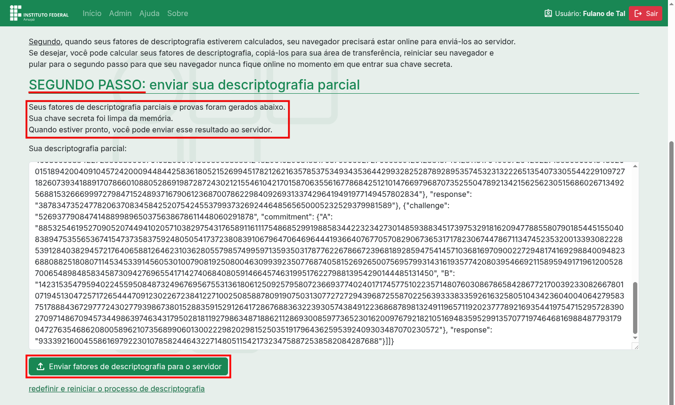
Task: Click the page vertical scrollbar thumb
Action: point(671,272)
